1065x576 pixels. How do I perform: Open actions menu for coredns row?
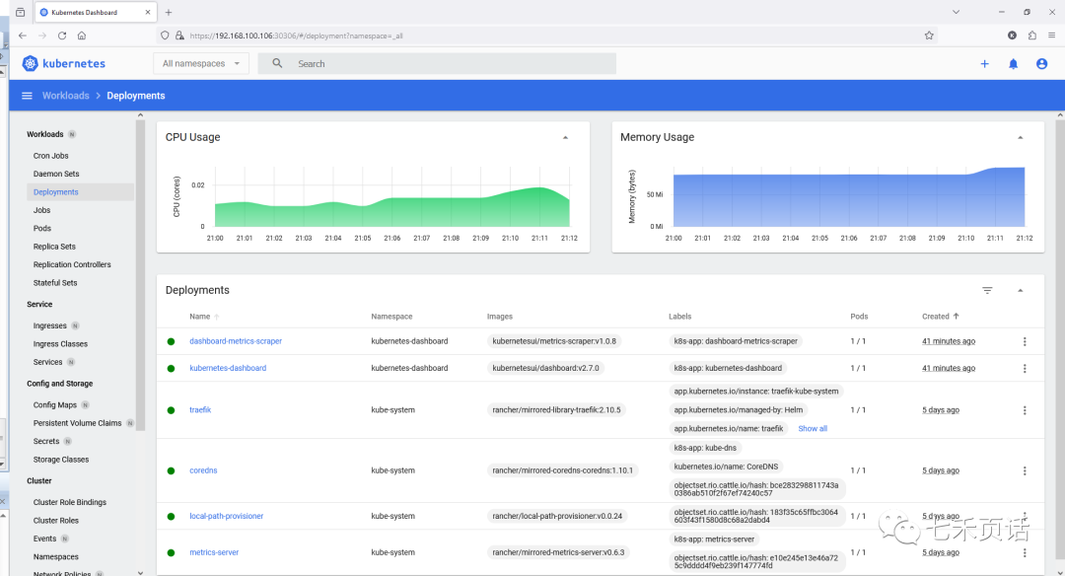[x=1025, y=470]
